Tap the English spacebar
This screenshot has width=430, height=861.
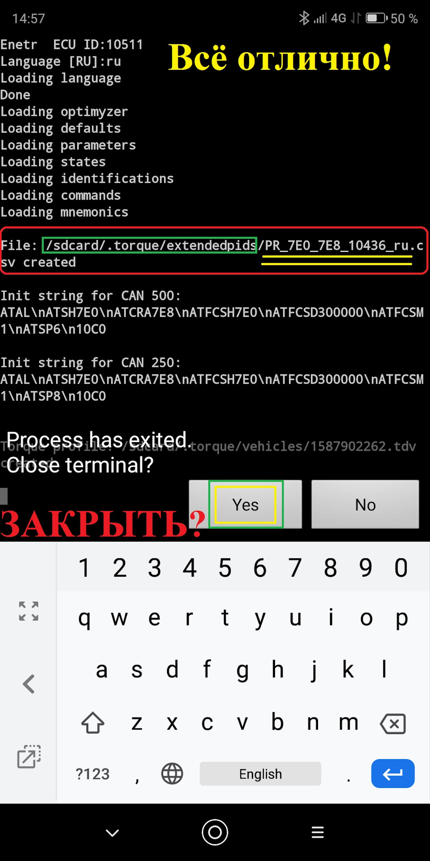click(260, 774)
